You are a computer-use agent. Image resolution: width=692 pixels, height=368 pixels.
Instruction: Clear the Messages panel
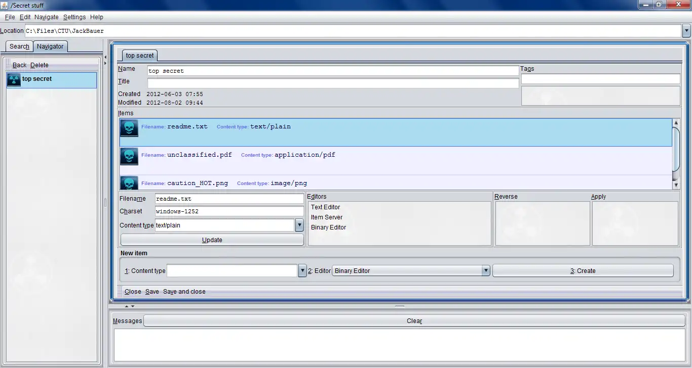coord(414,321)
